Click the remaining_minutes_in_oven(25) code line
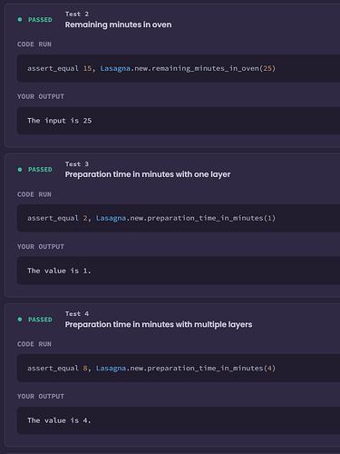340x454 pixels. point(151,68)
